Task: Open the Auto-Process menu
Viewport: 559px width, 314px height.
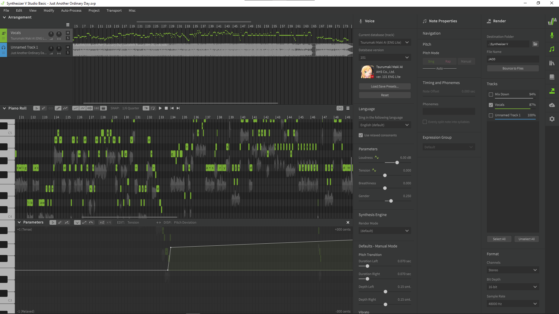Action: (71, 10)
